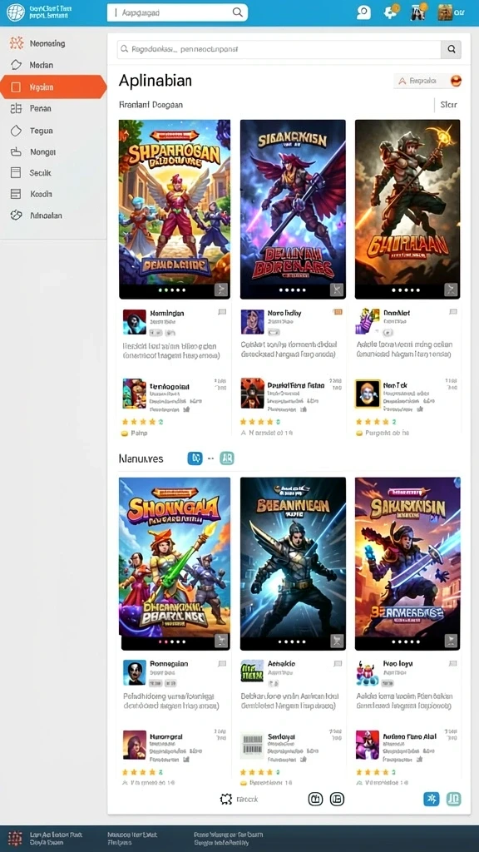Open the Shonngaia game banner
This screenshot has height=852, width=479.
pyautogui.click(x=175, y=563)
